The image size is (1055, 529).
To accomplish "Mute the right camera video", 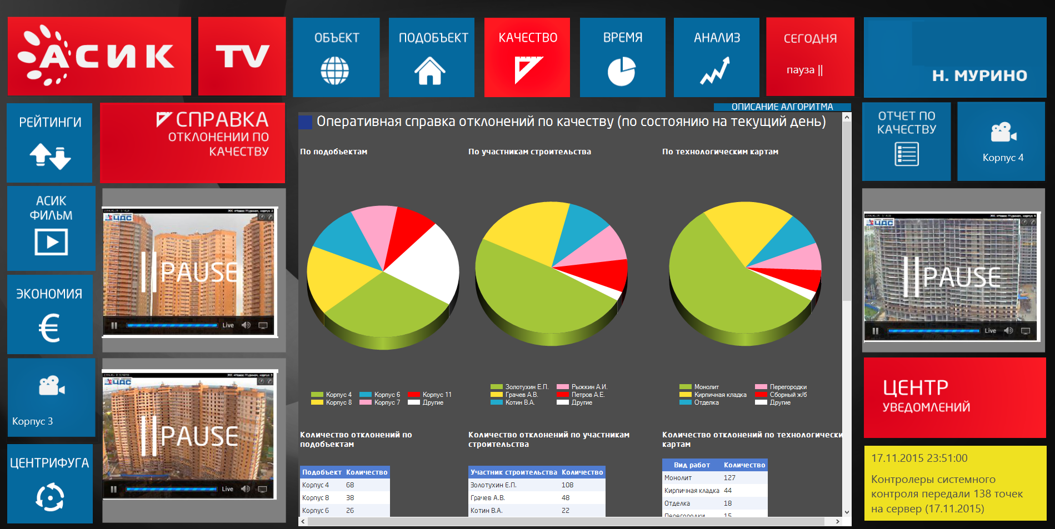I will pyautogui.click(x=1008, y=331).
